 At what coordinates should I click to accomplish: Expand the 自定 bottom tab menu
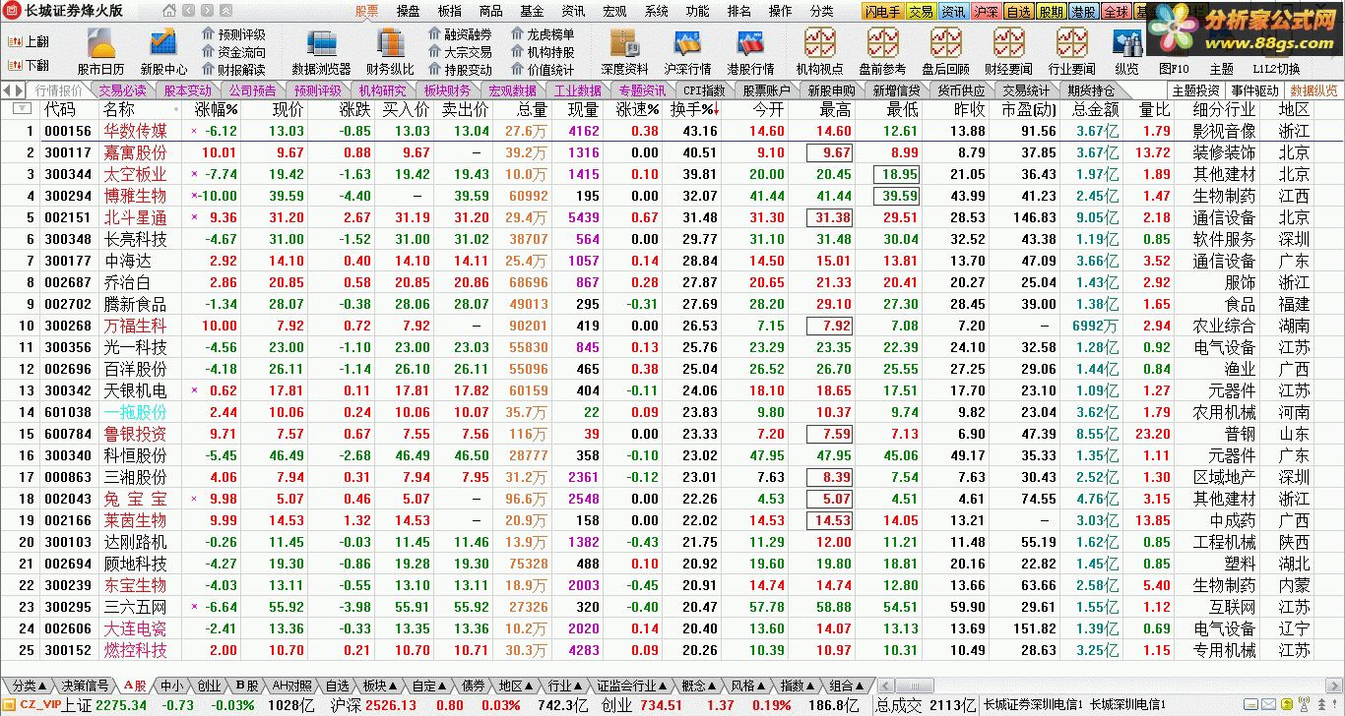click(x=429, y=686)
